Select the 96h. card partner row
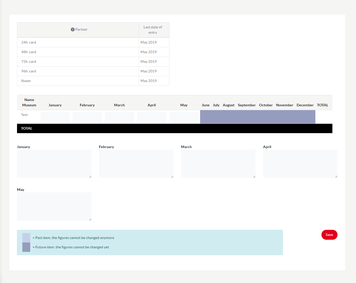The width and height of the screenshot is (356, 283). point(93,71)
